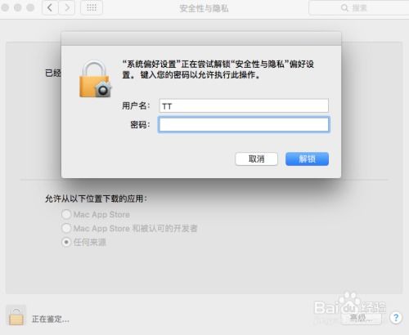The image size is (409, 335).
Task: Click the 搜索 field in the toolbar
Action: pyautogui.click(x=359, y=8)
